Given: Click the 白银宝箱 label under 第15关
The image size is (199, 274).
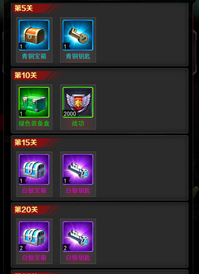Looking at the screenshot, I should click(x=34, y=191).
